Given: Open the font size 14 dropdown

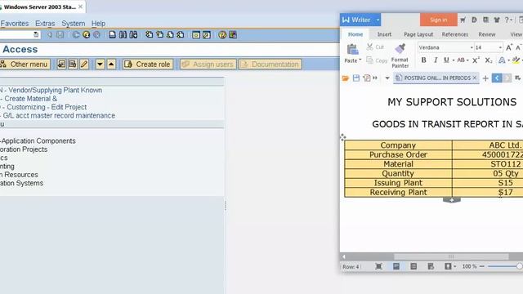Looking at the screenshot, I should tap(500, 47).
